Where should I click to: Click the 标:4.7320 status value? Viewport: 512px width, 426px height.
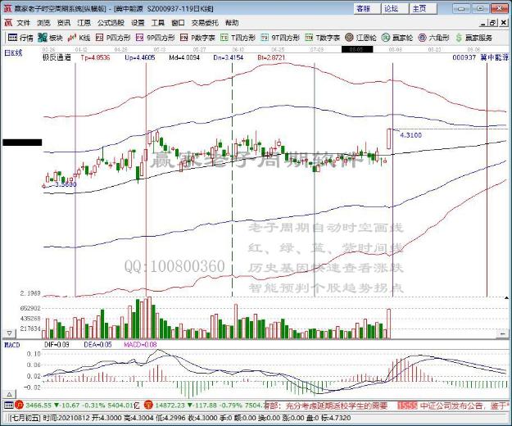click(x=335, y=418)
